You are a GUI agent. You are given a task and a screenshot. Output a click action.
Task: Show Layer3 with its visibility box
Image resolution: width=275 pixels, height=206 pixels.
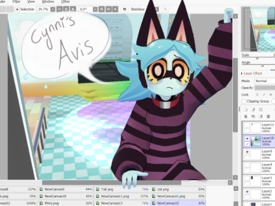click(247, 178)
